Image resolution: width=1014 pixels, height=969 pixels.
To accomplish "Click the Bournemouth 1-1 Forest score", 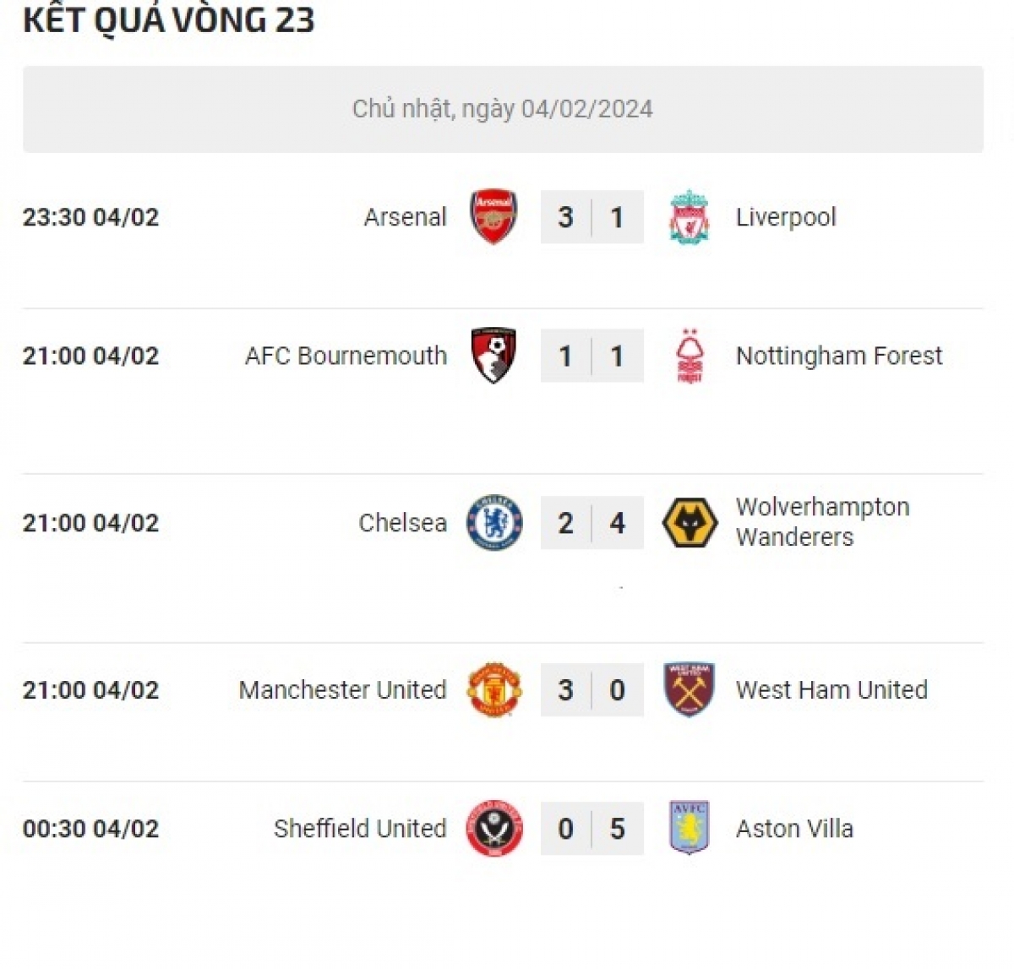I will pyautogui.click(x=591, y=356).
